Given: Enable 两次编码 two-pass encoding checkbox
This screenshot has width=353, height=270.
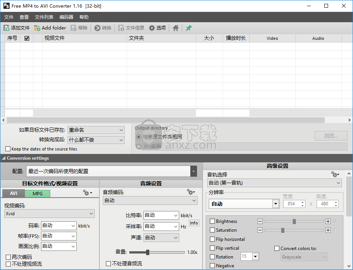Looking at the screenshot, I should click(8, 257).
